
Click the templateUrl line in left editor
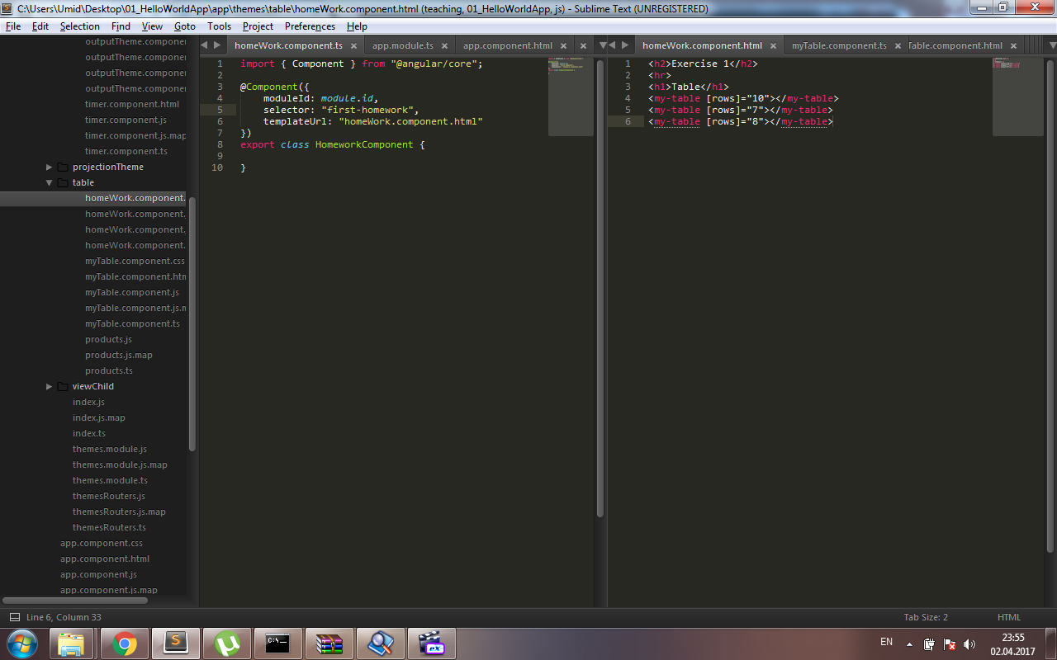(x=372, y=121)
